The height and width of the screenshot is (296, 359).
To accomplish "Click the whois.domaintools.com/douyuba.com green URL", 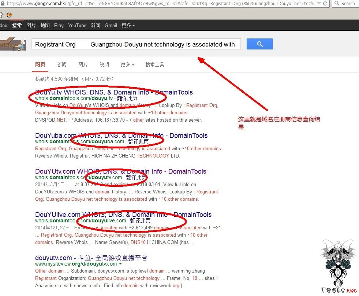I will [x=79, y=141].
